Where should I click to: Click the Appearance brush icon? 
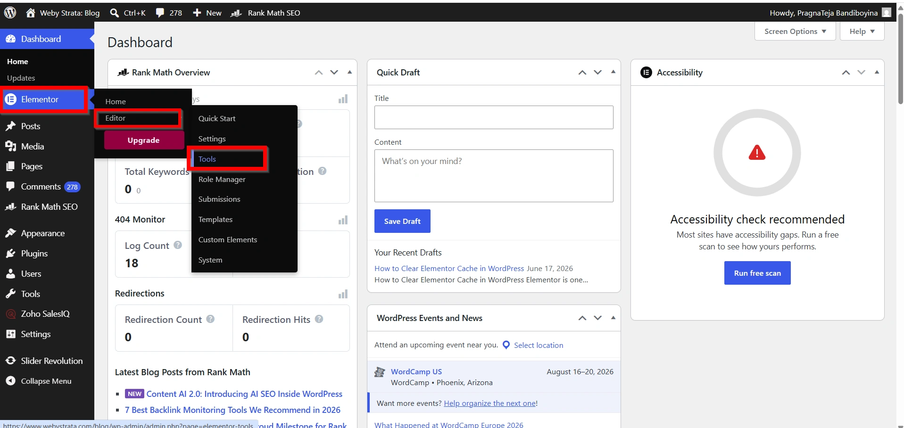tap(10, 233)
